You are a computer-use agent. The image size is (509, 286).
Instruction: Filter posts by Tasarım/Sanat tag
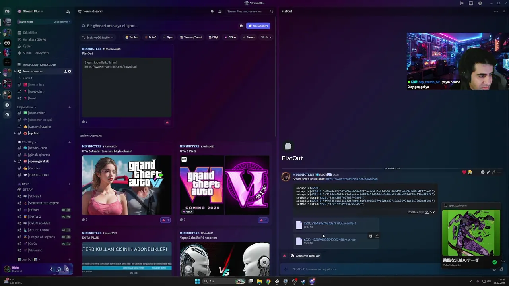tap(191, 37)
